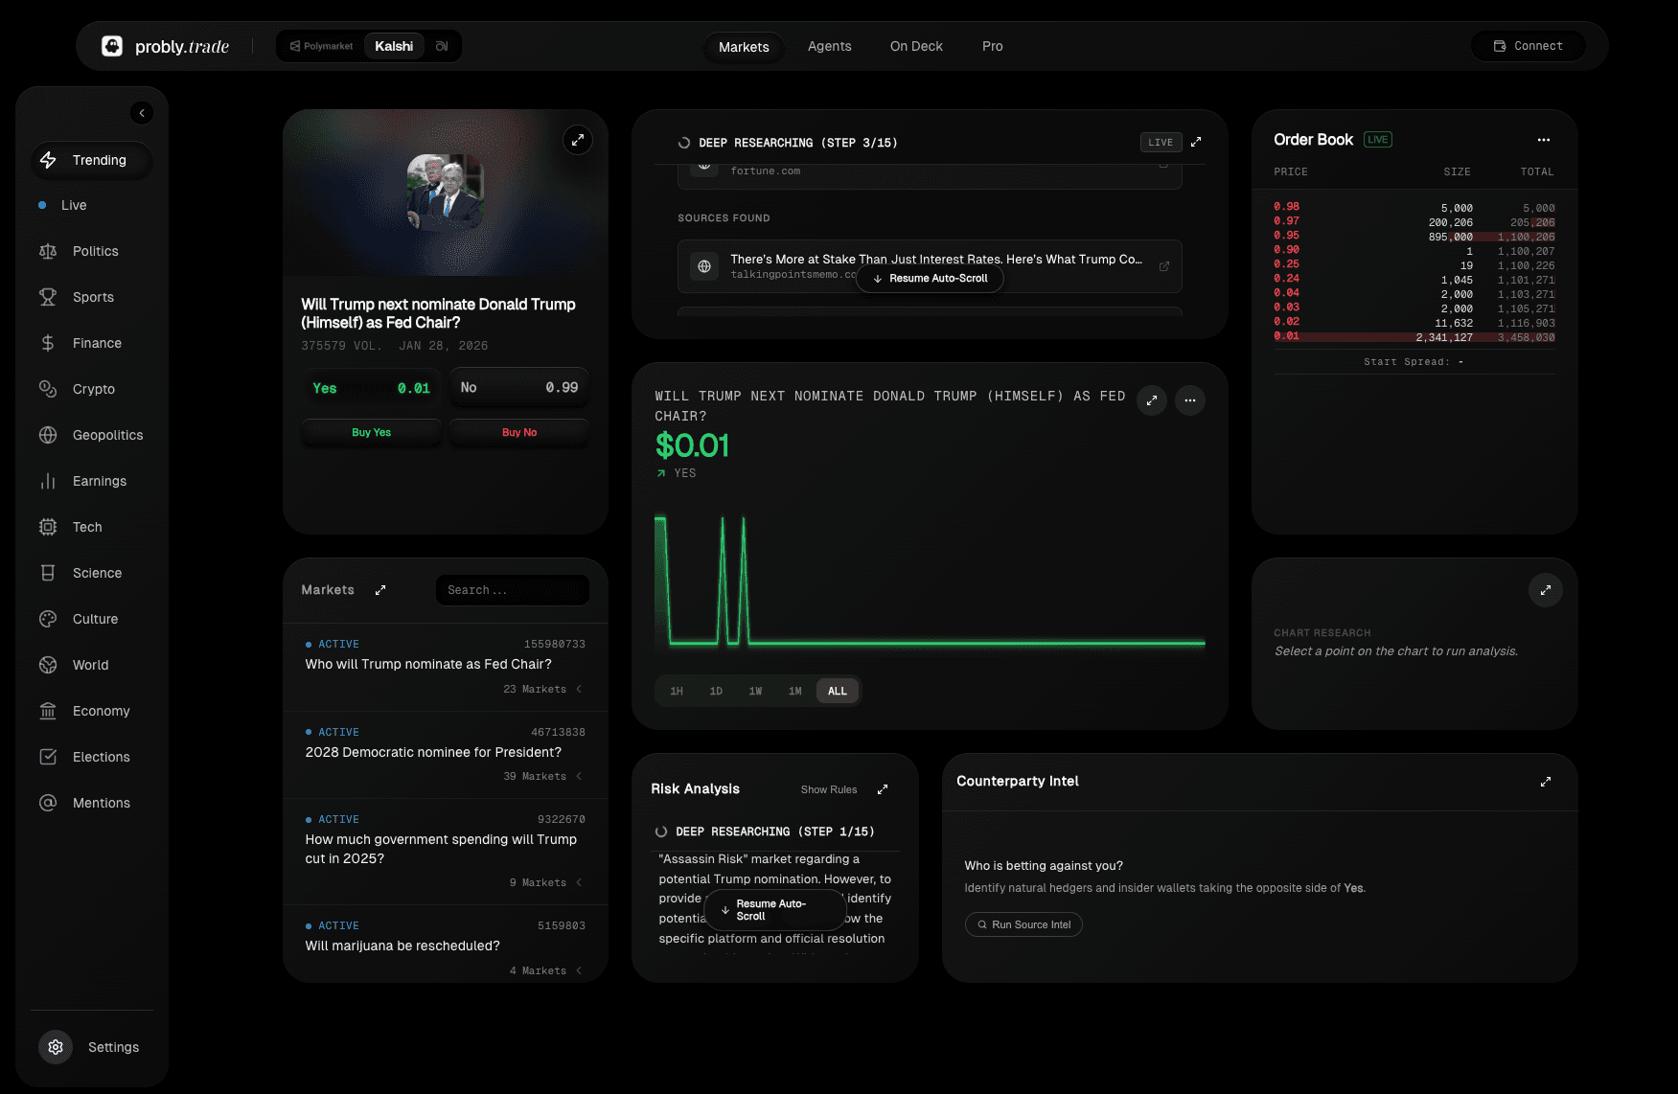This screenshot has width=1678, height=1094.
Task: Go to Politics category in sidebar
Action: tap(95, 251)
